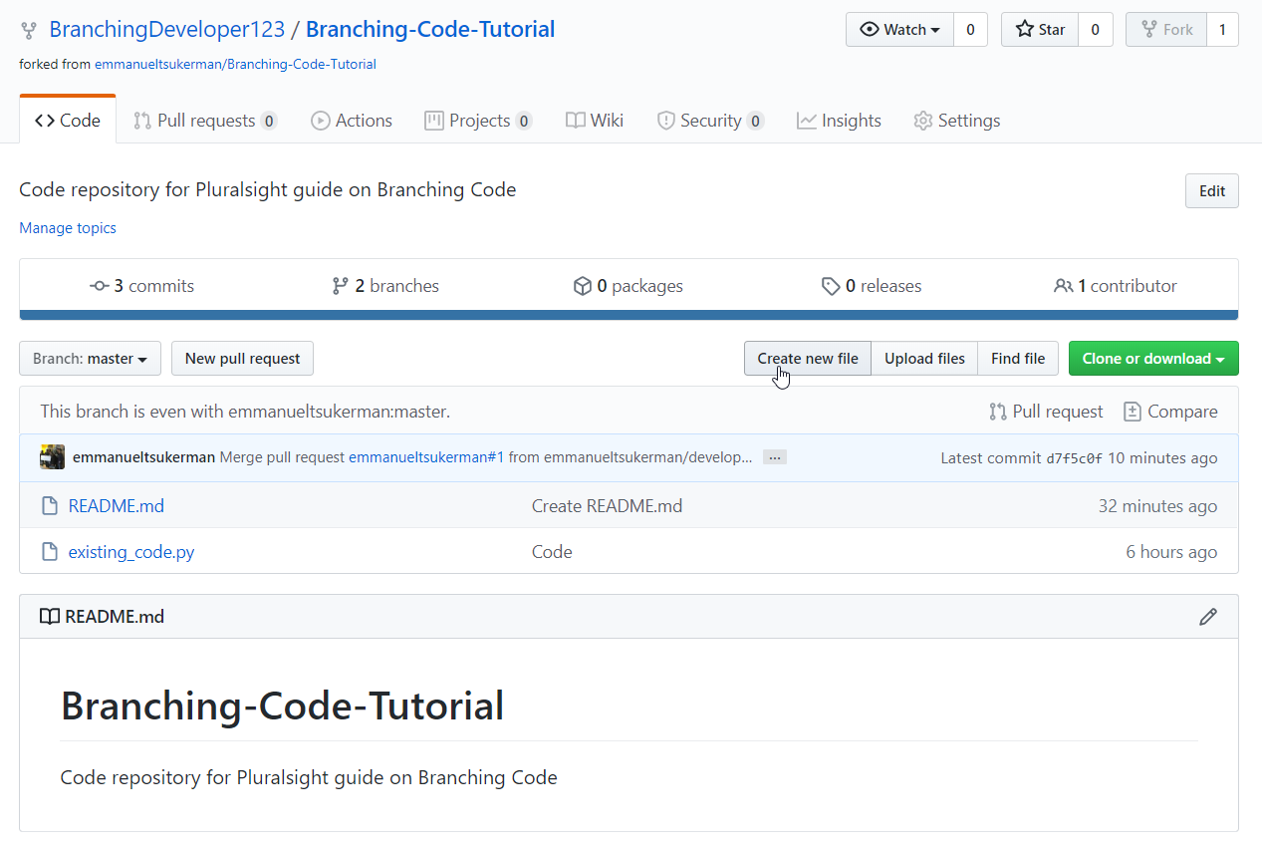Click Find file button
The height and width of the screenshot is (844, 1262).
tap(1018, 359)
